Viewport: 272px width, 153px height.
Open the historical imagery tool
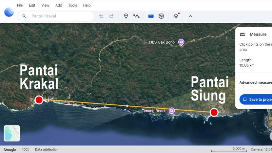161,16
